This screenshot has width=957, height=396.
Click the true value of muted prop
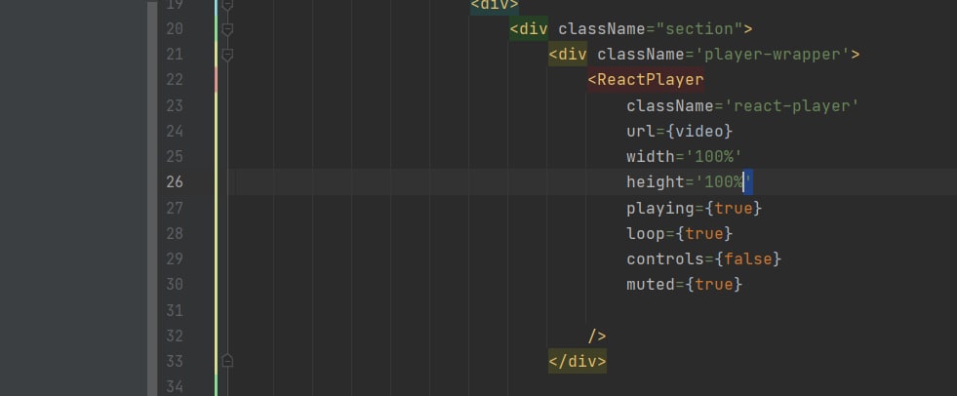coord(713,285)
